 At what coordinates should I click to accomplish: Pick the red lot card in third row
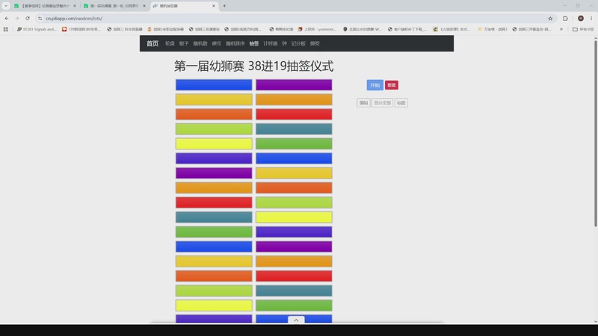(294, 114)
